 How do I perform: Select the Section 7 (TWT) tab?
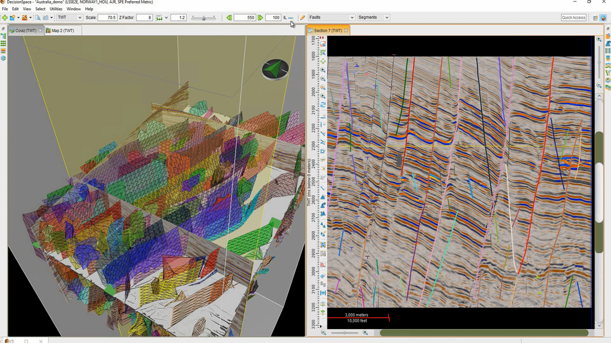point(328,30)
